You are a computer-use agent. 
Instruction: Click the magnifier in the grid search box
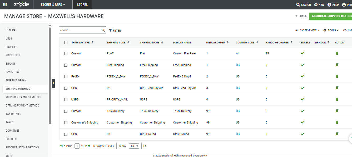(103, 30)
